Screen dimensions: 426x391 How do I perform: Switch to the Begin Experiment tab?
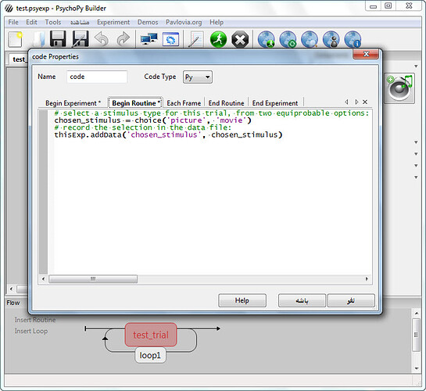pyautogui.click(x=73, y=103)
